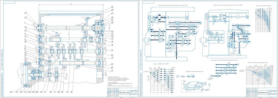Click part callout number 36
278x98 pixels.
click(26, 42)
